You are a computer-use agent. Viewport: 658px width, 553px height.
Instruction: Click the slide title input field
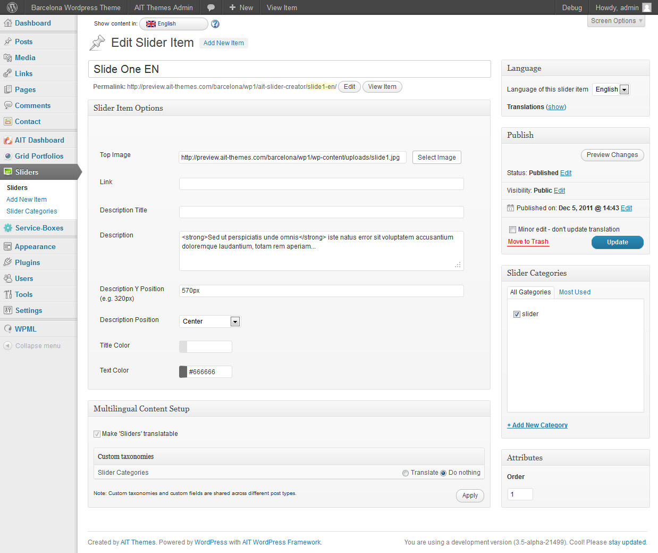tap(290, 69)
